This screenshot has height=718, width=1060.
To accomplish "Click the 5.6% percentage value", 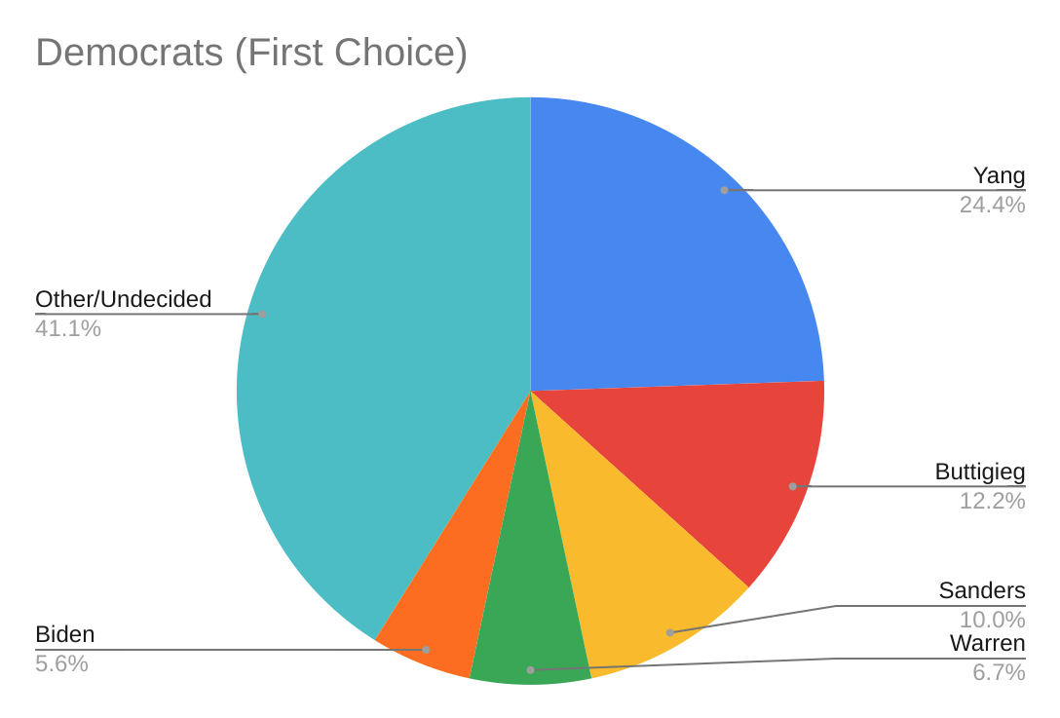I will [61, 664].
